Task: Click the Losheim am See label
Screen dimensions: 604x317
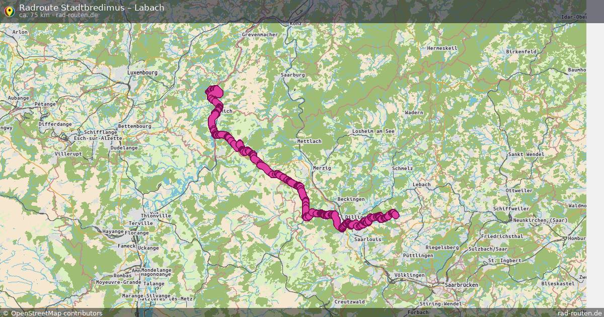Action: point(373,131)
